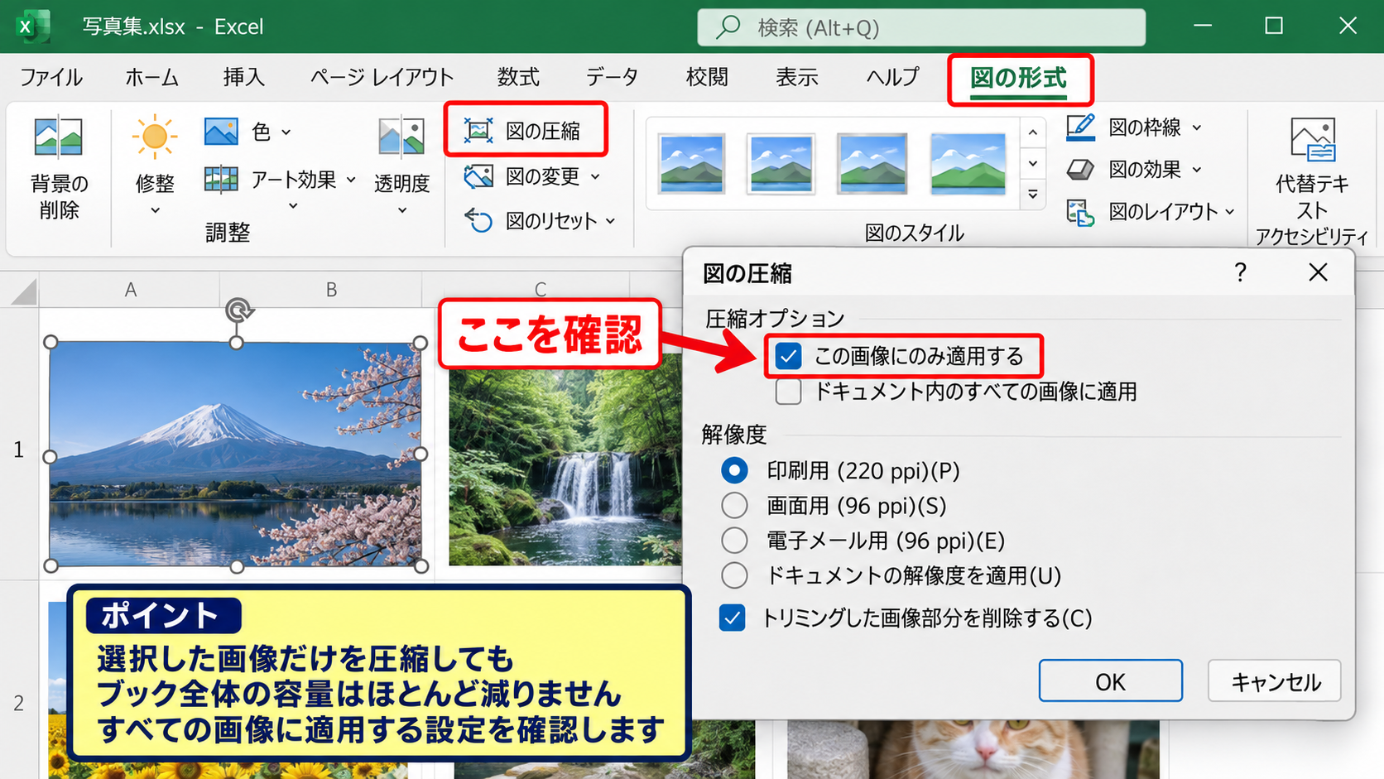Image resolution: width=1384 pixels, height=779 pixels.
Task: Expand the アート効果 dropdown arrow
Action: [x=351, y=180]
